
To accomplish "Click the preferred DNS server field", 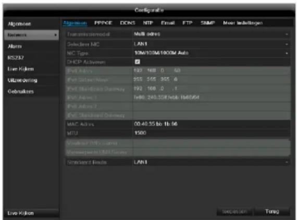I will pyautogui.click(x=212, y=143).
